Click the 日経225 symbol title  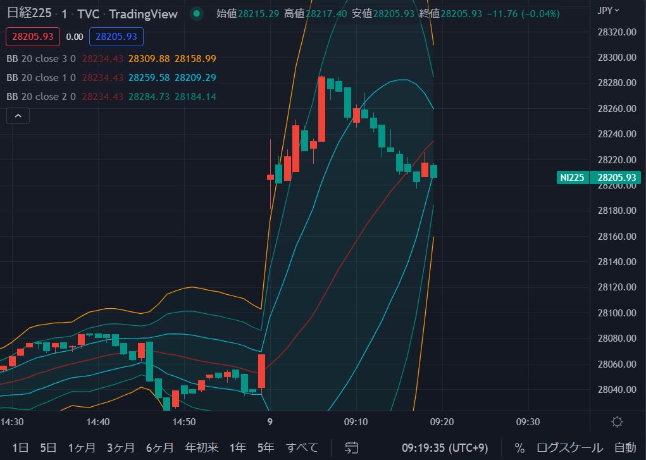click(x=29, y=13)
